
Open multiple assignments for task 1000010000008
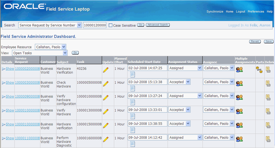click(239, 97)
